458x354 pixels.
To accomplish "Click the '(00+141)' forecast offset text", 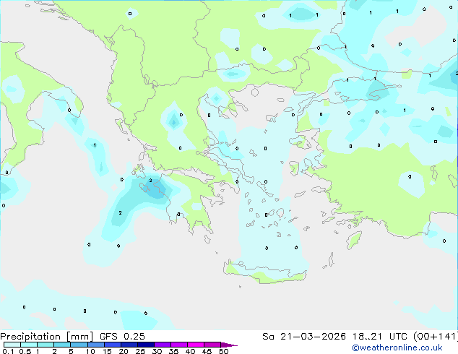I will tap(435, 337).
